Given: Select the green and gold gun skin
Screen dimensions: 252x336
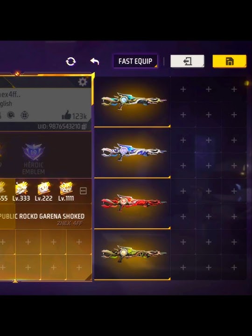Looking at the screenshot, I should (x=133, y=255).
